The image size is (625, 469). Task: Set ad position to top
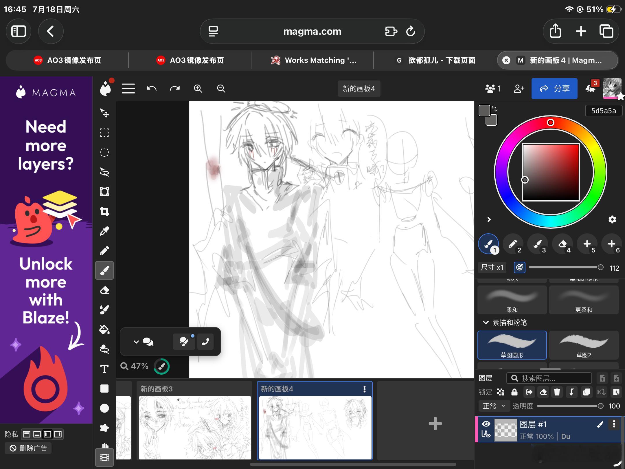[27, 434]
